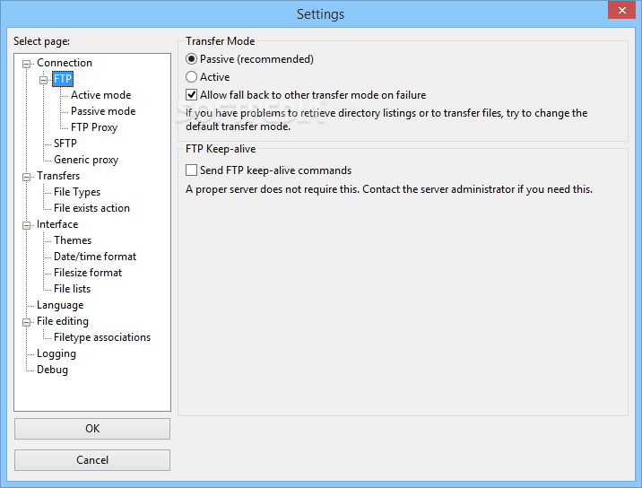Open the Debug settings page
The width and height of the screenshot is (642, 488).
pyautogui.click(x=52, y=370)
